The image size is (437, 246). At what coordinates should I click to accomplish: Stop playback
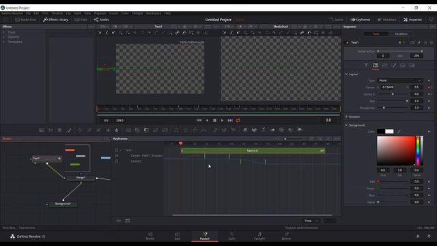point(214,120)
